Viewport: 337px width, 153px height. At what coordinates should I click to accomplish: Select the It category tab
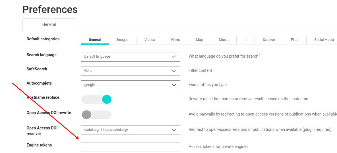(x=245, y=40)
